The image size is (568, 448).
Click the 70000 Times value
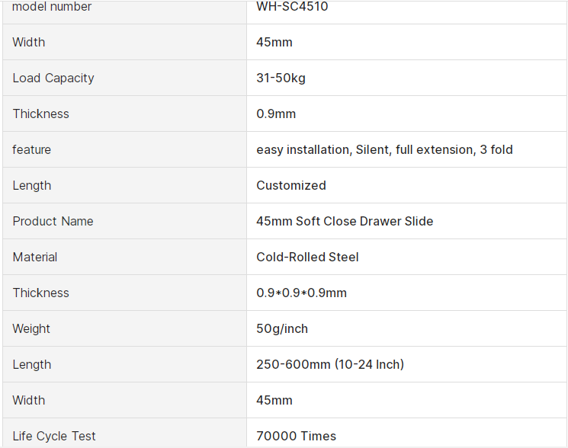(x=296, y=436)
